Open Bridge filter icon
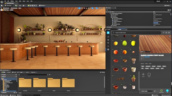The image size is (172, 96). (x=164, y=33)
